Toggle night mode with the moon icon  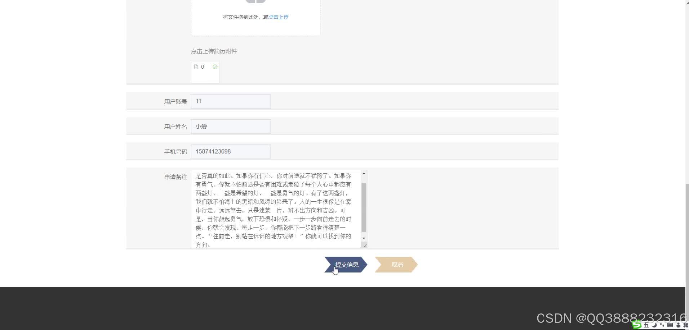[x=654, y=325]
